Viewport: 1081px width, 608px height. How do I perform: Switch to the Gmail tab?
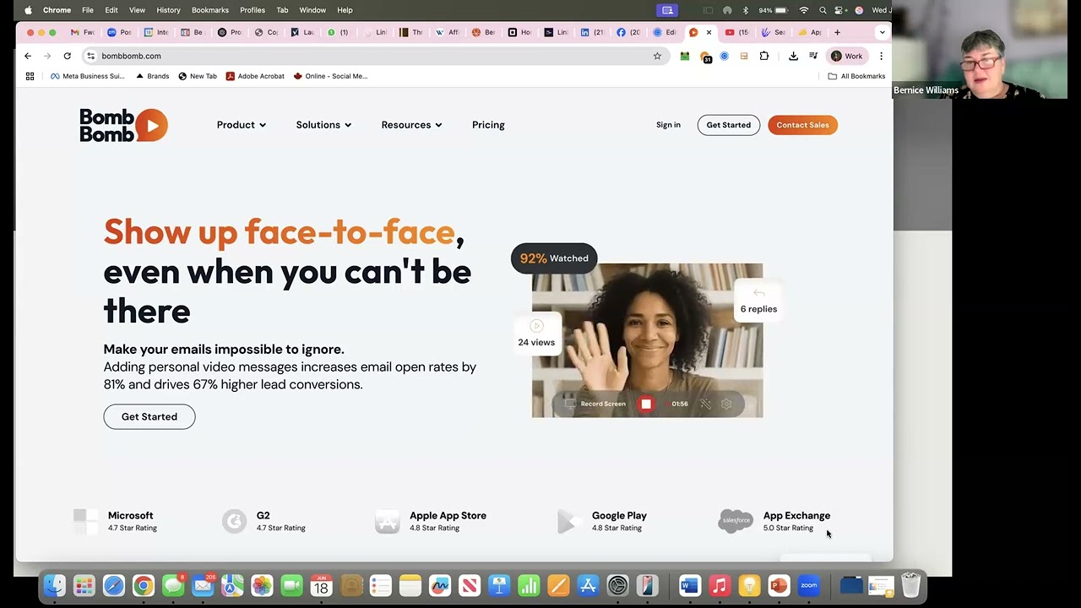[x=82, y=32]
